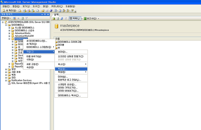
Task: Collapse the 4CENTER\SQL2005 server node
Action: 3,22
